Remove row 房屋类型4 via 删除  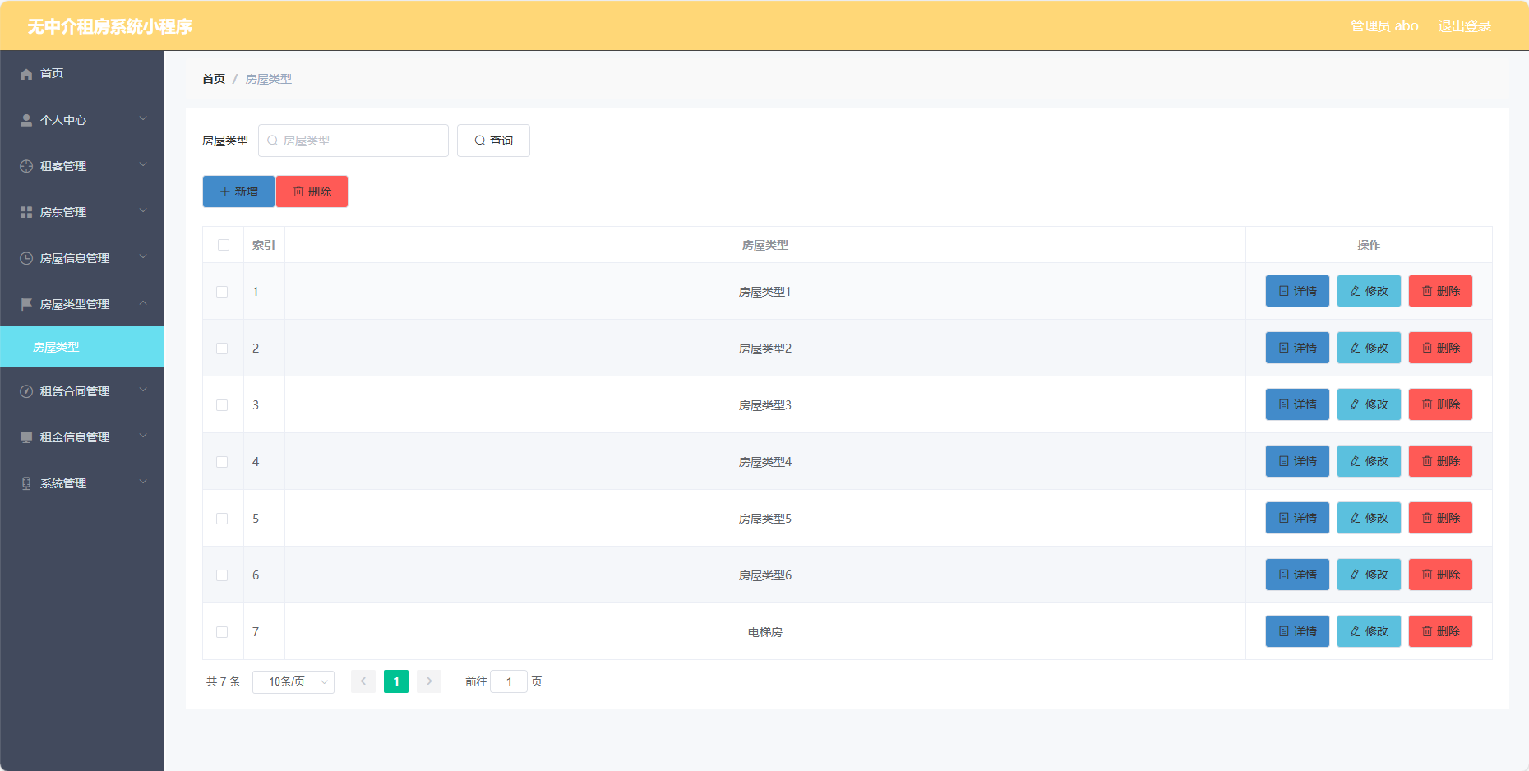click(x=1440, y=461)
